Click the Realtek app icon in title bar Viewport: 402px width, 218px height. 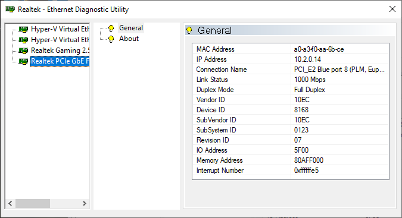[x=10, y=10]
